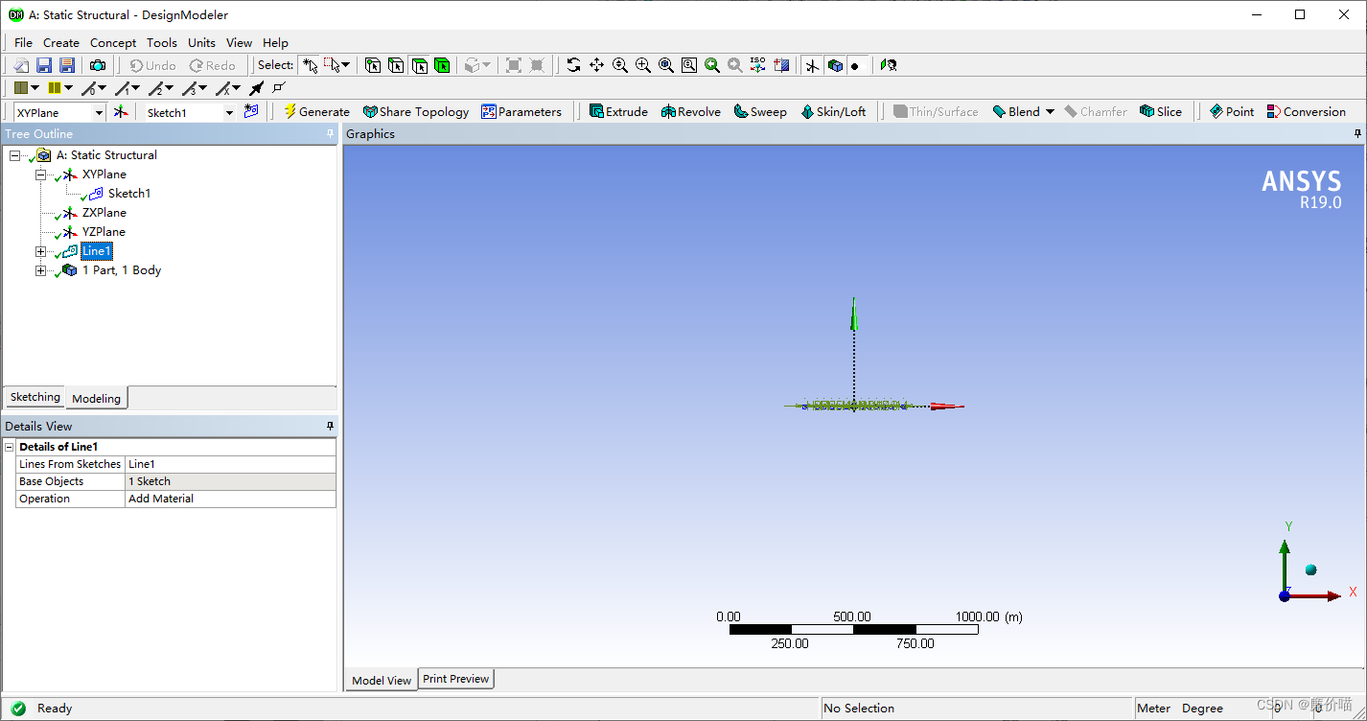The image size is (1367, 721).
Task: Collapse the XYPlane tree node
Action: [x=40, y=174]
